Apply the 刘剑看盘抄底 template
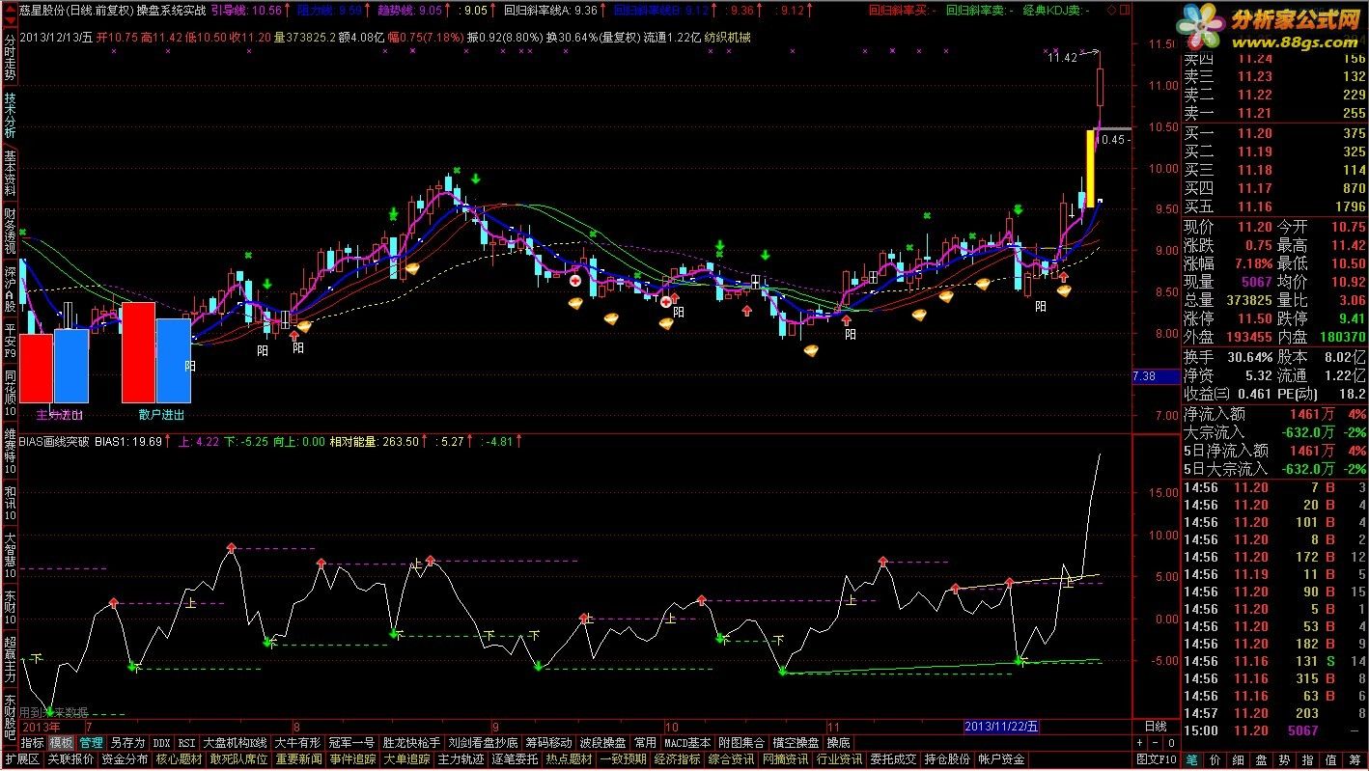 point(483,743)
